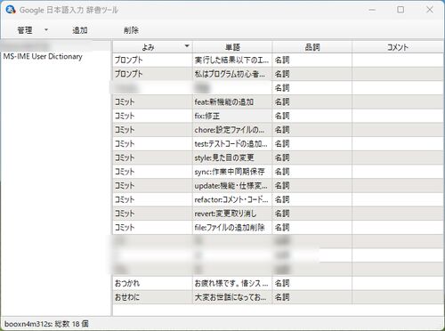Click 追加 to add a word
The image size is (445, 331).
click(x=80, y=30)
